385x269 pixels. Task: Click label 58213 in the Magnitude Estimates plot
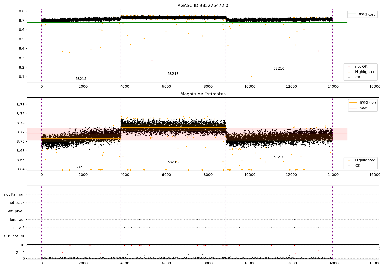click(173, 162)
